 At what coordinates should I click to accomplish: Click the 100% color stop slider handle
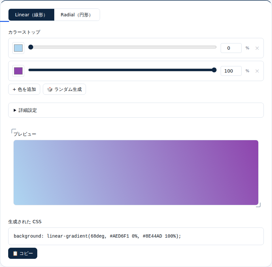click(x=214, y=70)
